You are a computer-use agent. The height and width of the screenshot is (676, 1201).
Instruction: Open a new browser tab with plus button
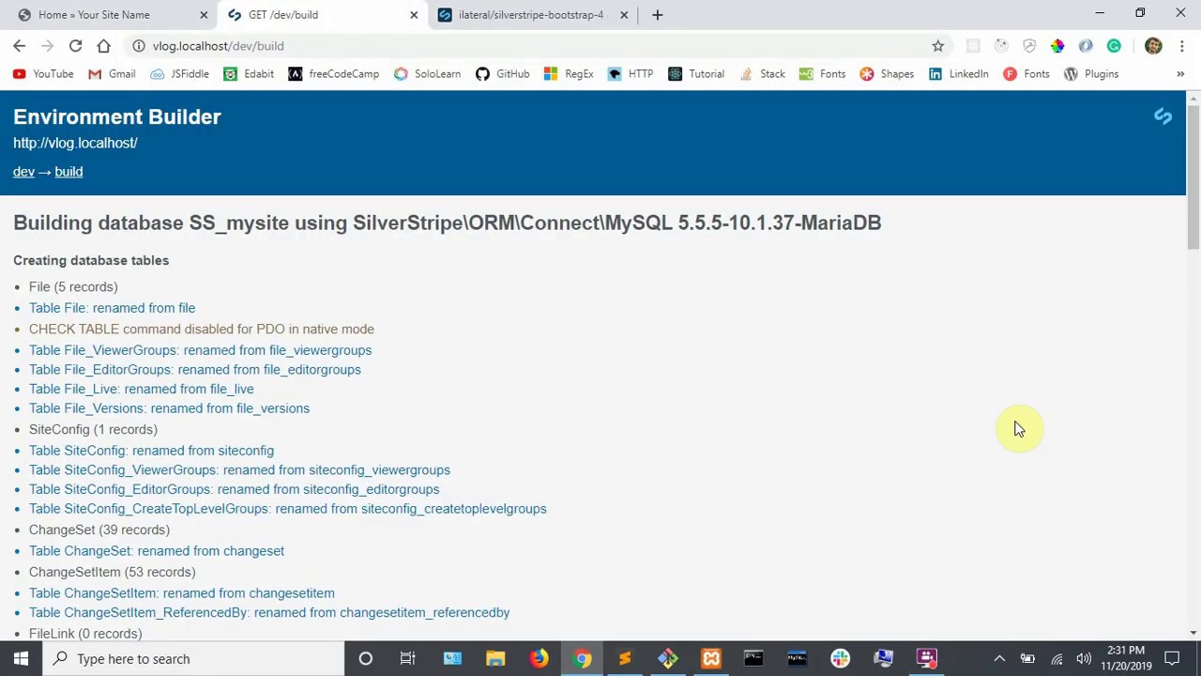[x=657, y=15]
